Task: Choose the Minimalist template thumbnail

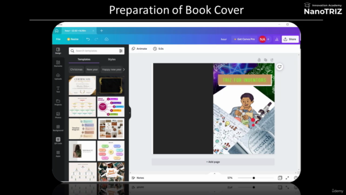Action: (x=82, y=151)
